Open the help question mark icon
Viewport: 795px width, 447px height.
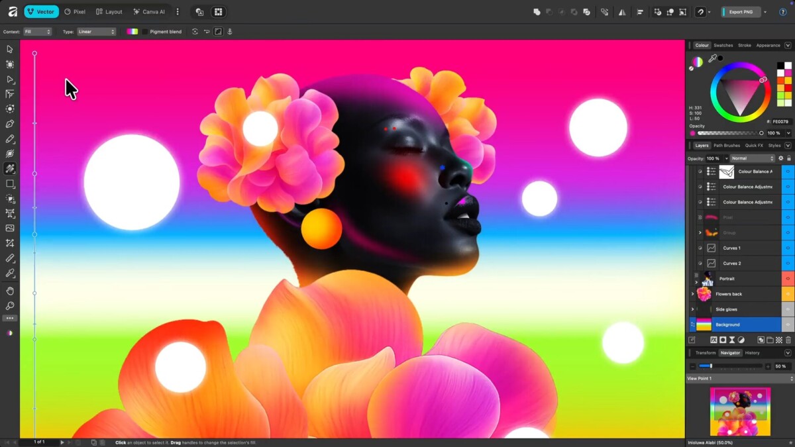(782, 12)
